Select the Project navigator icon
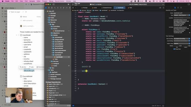The width and height of the screenshot is (191, 107). pos(46,8)
